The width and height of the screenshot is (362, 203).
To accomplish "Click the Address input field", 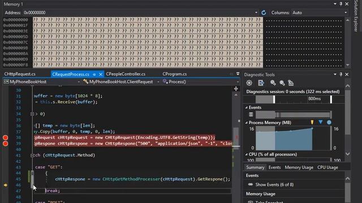I will [x=139, y=12].
